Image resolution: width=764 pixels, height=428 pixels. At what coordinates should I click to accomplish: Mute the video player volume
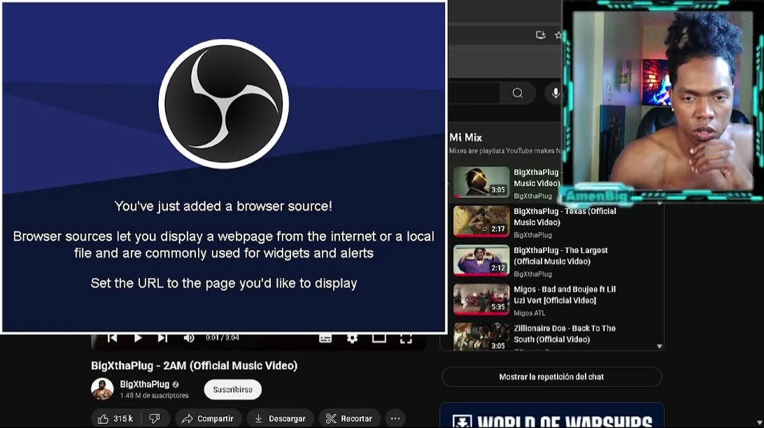point(189,338)
